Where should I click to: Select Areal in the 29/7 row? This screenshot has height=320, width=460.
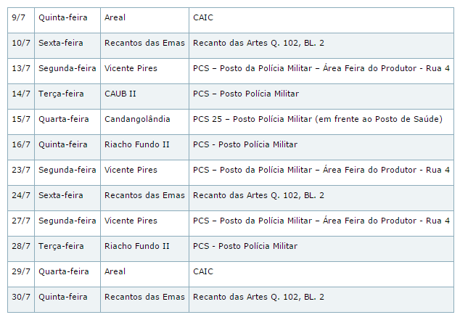point(115,271)
